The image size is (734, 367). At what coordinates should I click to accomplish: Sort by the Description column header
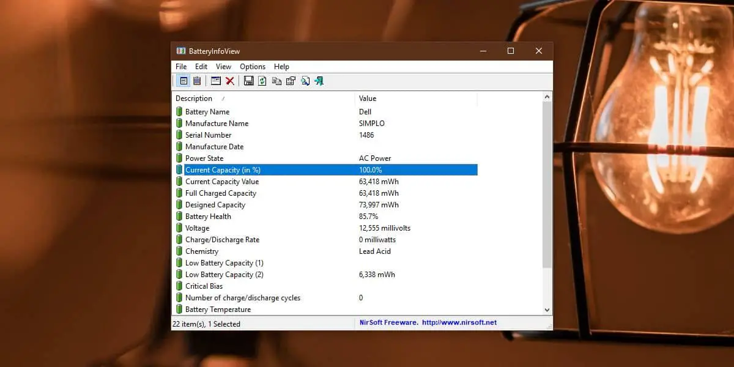point(194,98)
